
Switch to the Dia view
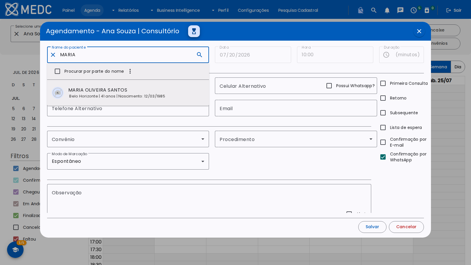click(458, 67)
